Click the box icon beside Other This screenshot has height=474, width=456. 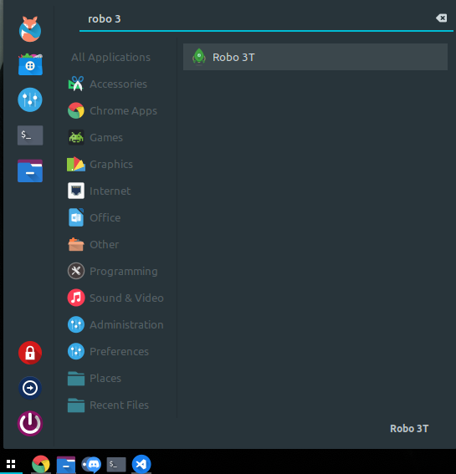tap(76, 244)
